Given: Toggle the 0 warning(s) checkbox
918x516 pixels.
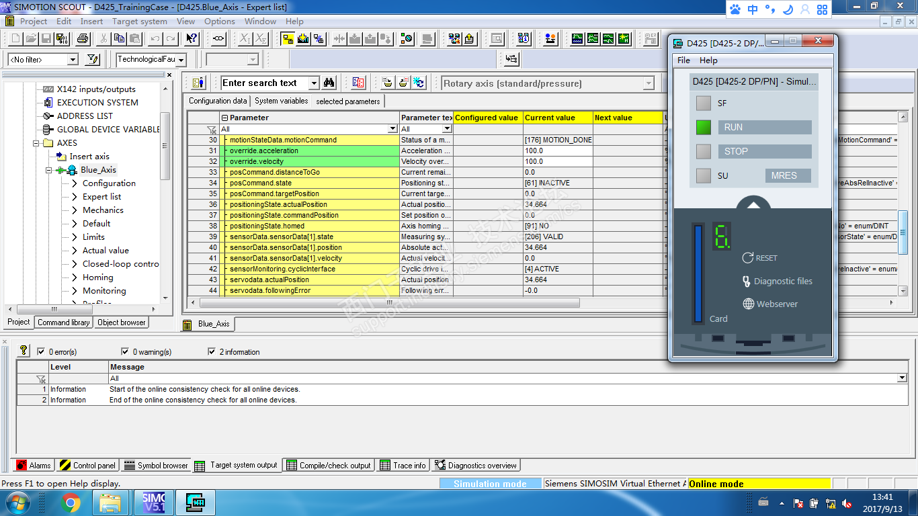Looking at the screenshot, I should pyautogui.click(x=125, y=351).
